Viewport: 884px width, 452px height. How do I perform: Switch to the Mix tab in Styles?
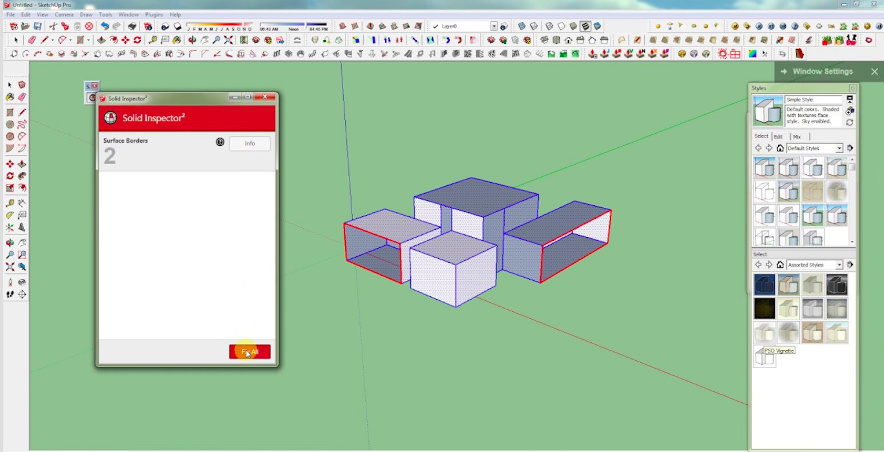click(x=797, y=136)
